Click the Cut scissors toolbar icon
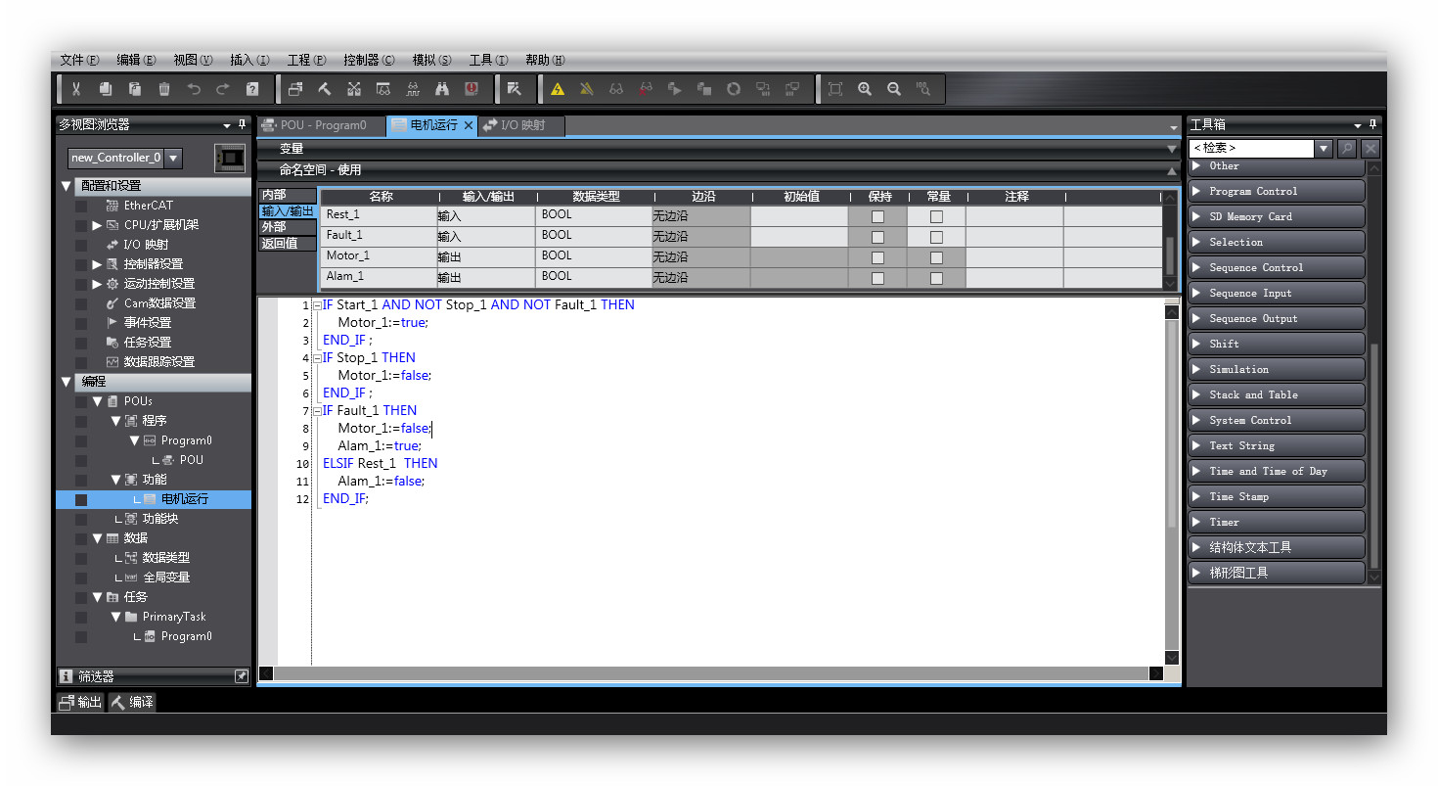 click(76, 89)
